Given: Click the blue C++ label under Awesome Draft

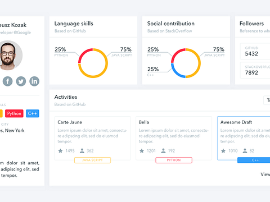Looking at the screenshot, I should tap(254, 160).
